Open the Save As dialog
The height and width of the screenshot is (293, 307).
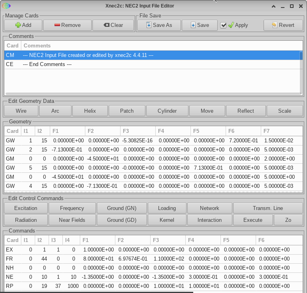coord(159,25)
